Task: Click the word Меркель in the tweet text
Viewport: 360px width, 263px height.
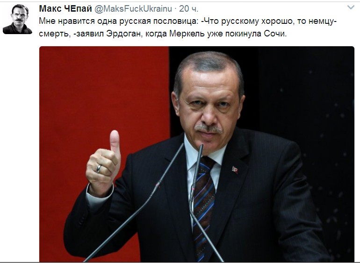Action: 187,34
